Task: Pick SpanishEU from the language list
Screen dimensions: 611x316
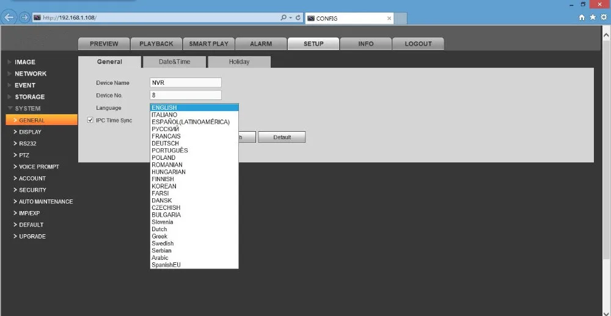Action: (x=194, y=265)
